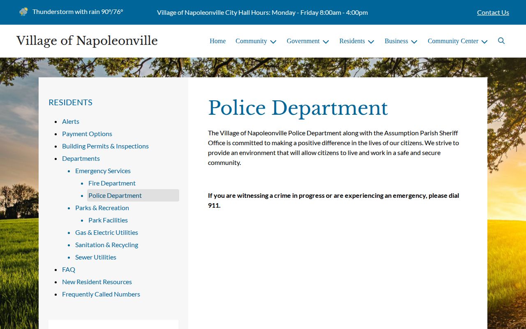Open Sanitation & Recycling sidebar link
Image resolution: width=526 pixels, height=329 pixels.
tap(106, 245)
